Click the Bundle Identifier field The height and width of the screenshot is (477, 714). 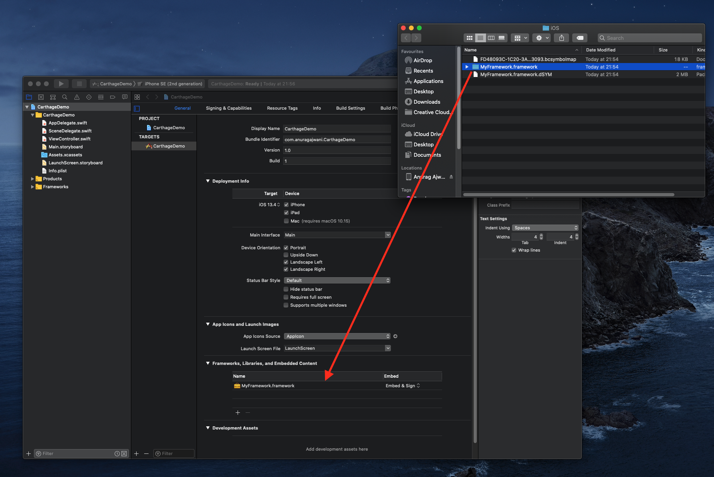coord(337,140)
